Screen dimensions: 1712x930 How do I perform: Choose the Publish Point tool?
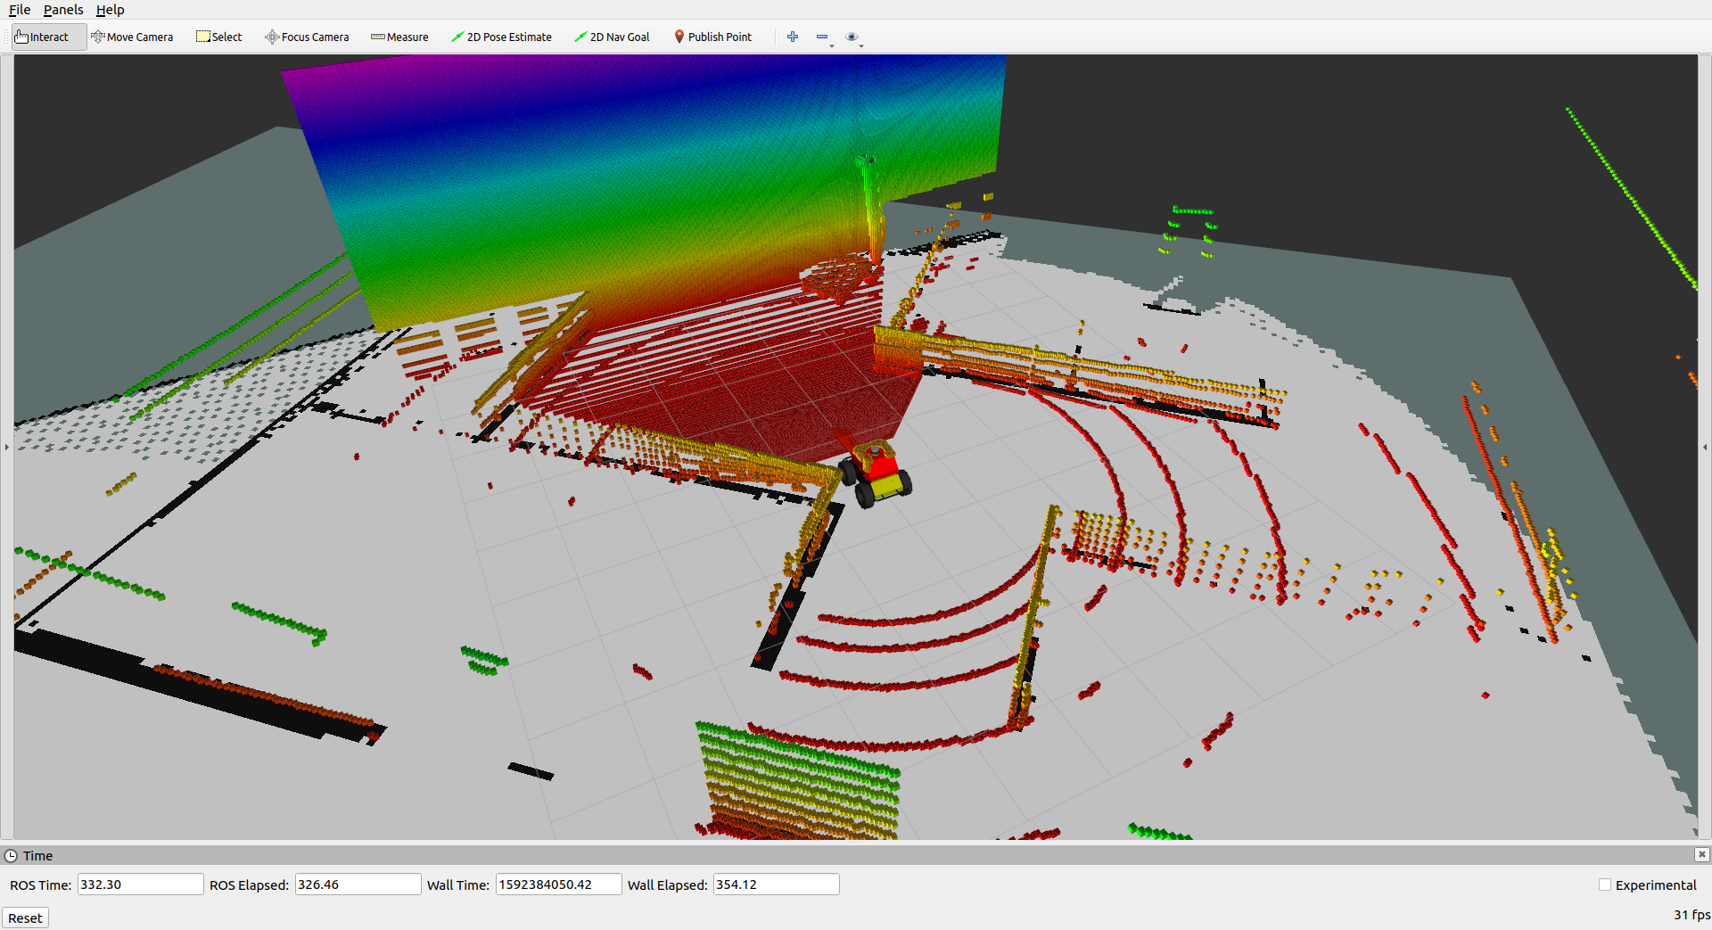(x=713, y=37)
